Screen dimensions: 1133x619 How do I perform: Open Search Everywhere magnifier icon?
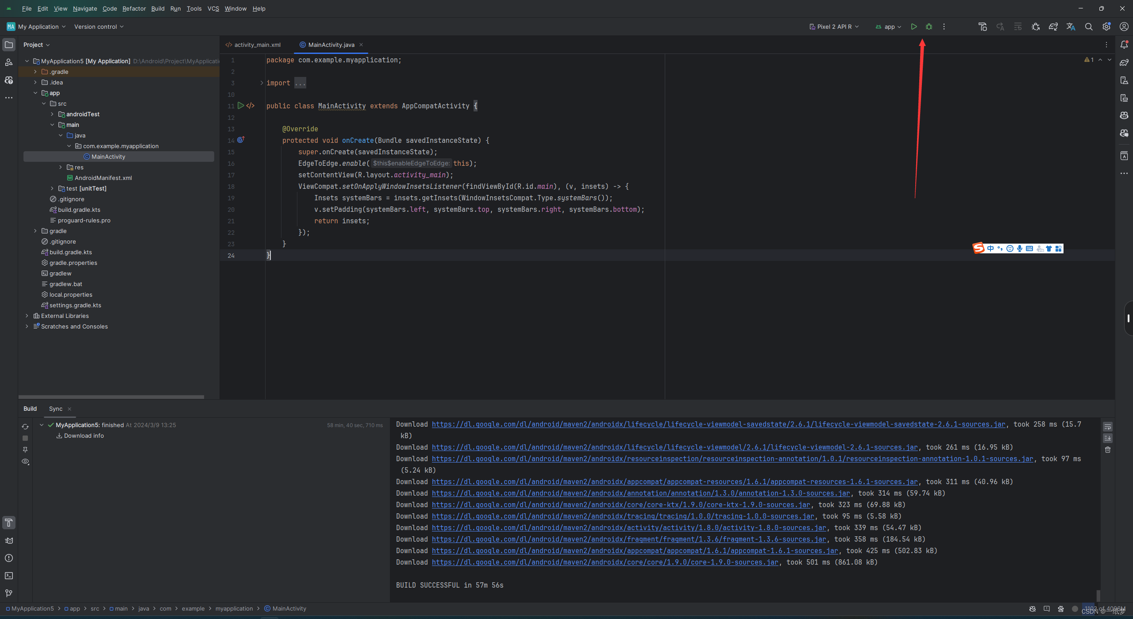coord(1088,27)
